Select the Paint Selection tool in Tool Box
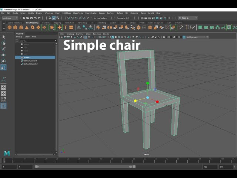The image size is (237, 178). [3, 49]
